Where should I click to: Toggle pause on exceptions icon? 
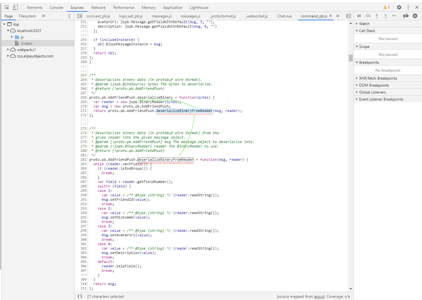tap(415, 16)
